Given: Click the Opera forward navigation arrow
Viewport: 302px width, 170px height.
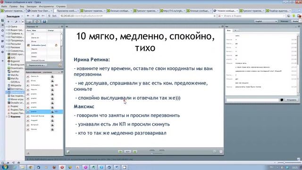Looking at the screenshot, I should tap(33, 16).
